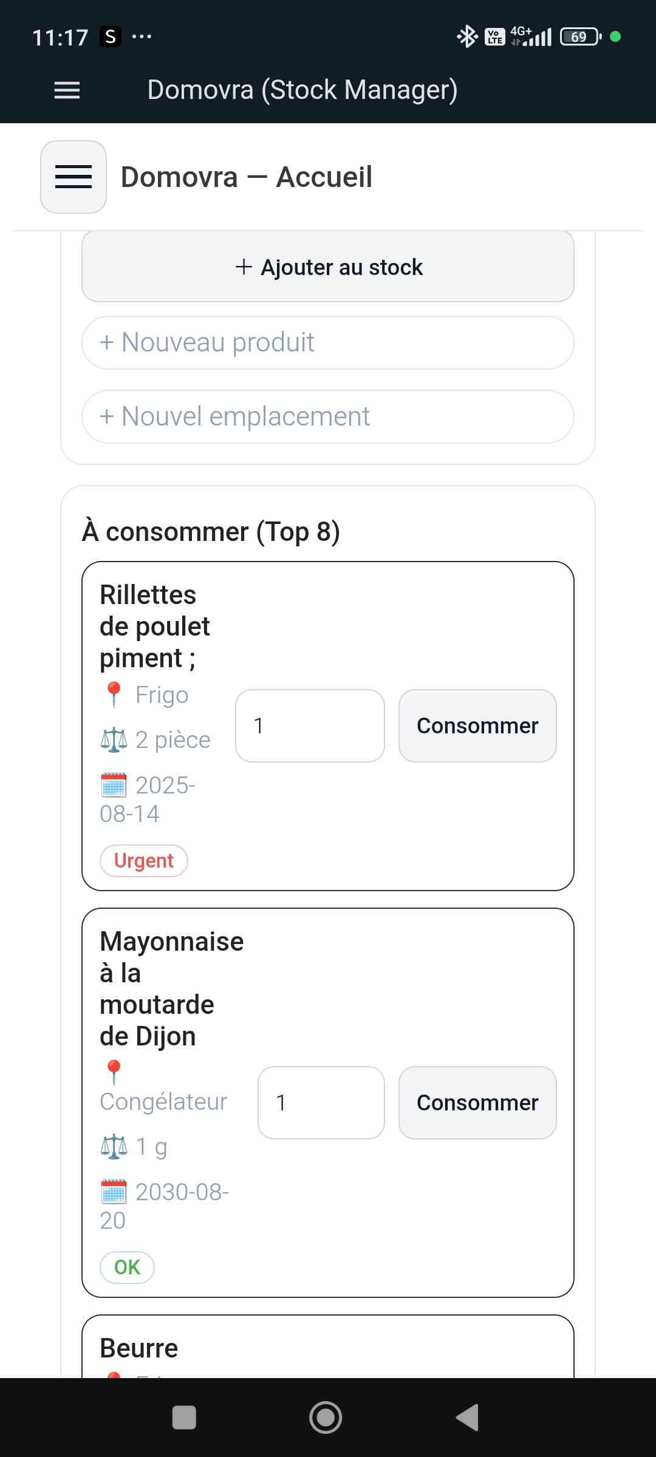The image size is (656, 1457).
Task: Tap the location pin icon beside Frigo
Action: pyautogui.click(x=114, y=695)
